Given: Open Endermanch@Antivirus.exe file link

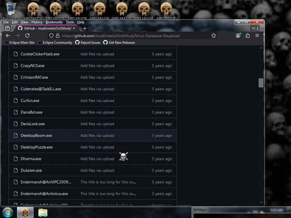Looking at the screenshot, I should (44, 194).
